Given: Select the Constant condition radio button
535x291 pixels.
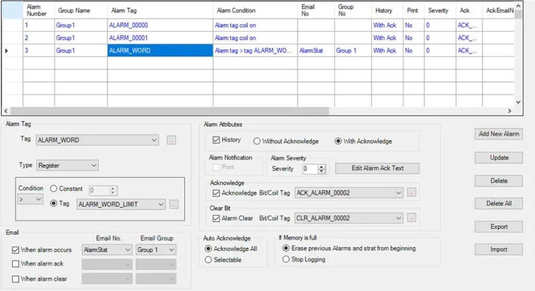Looking at the screenshot, I should pyautogui.click(x=54, y=188).
